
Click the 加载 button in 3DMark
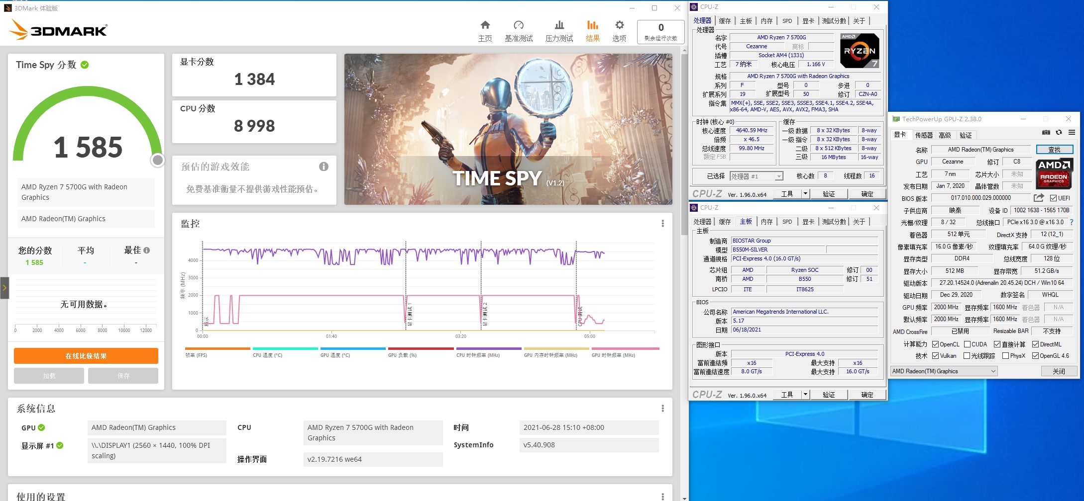point(49,376)
